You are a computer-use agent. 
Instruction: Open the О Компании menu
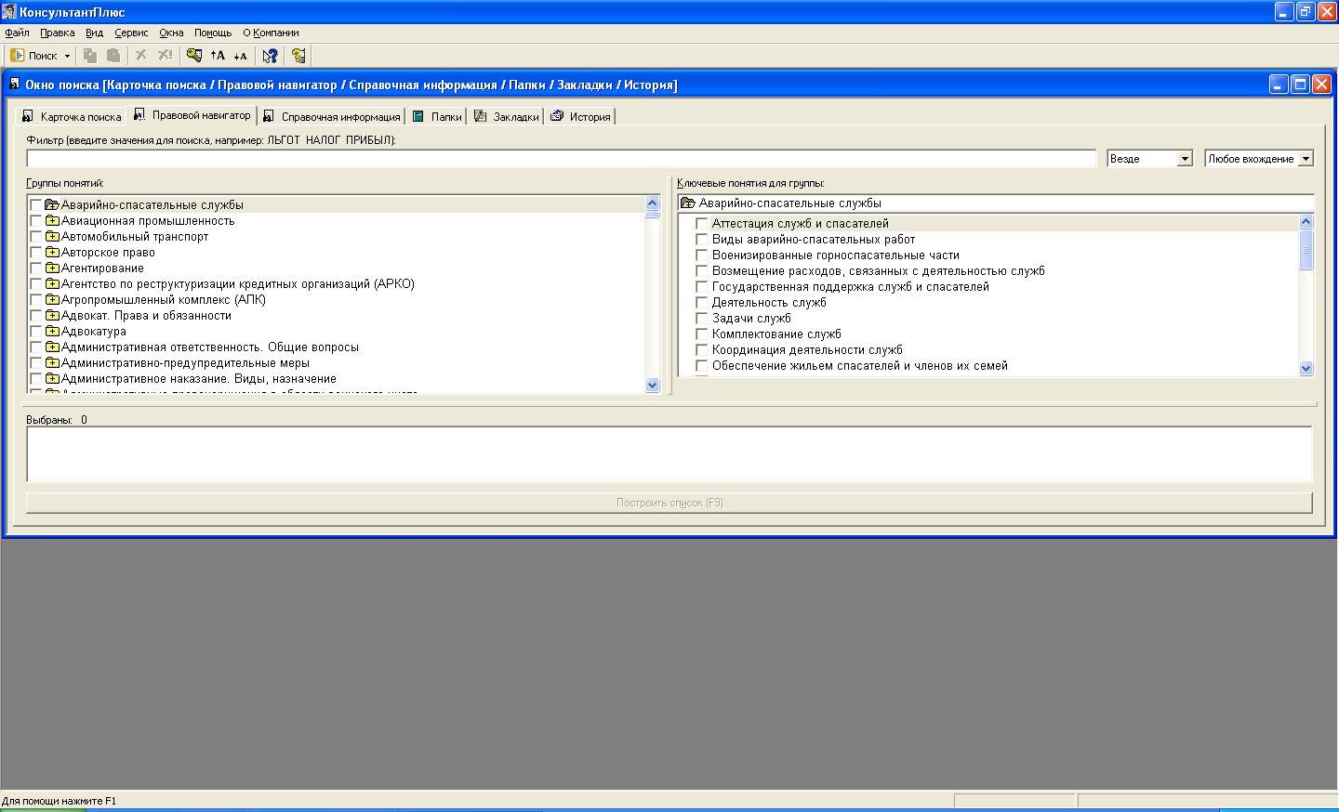click(x=271, y=33)
